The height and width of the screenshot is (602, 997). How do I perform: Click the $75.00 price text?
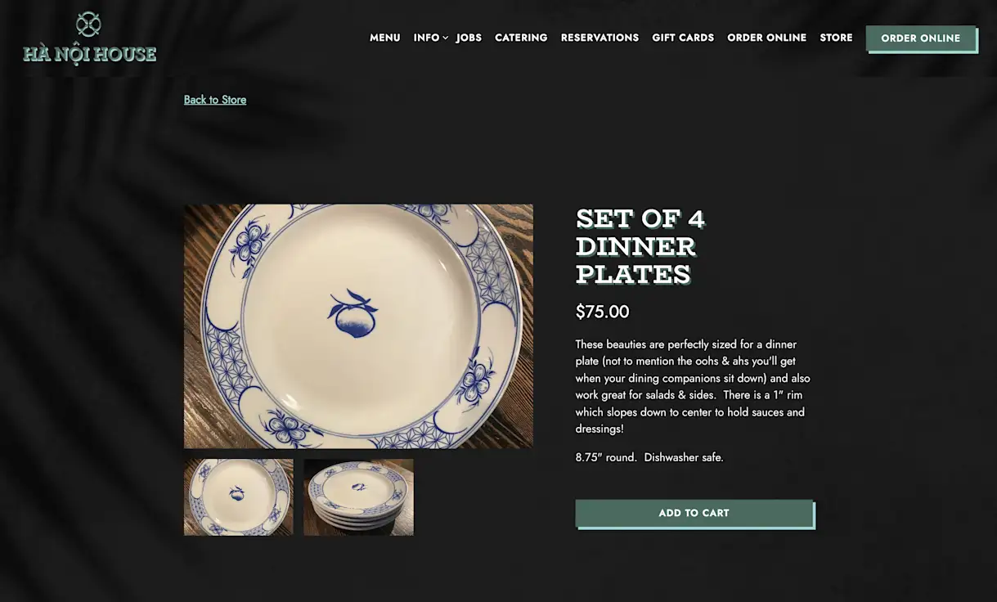click(603, 312)
